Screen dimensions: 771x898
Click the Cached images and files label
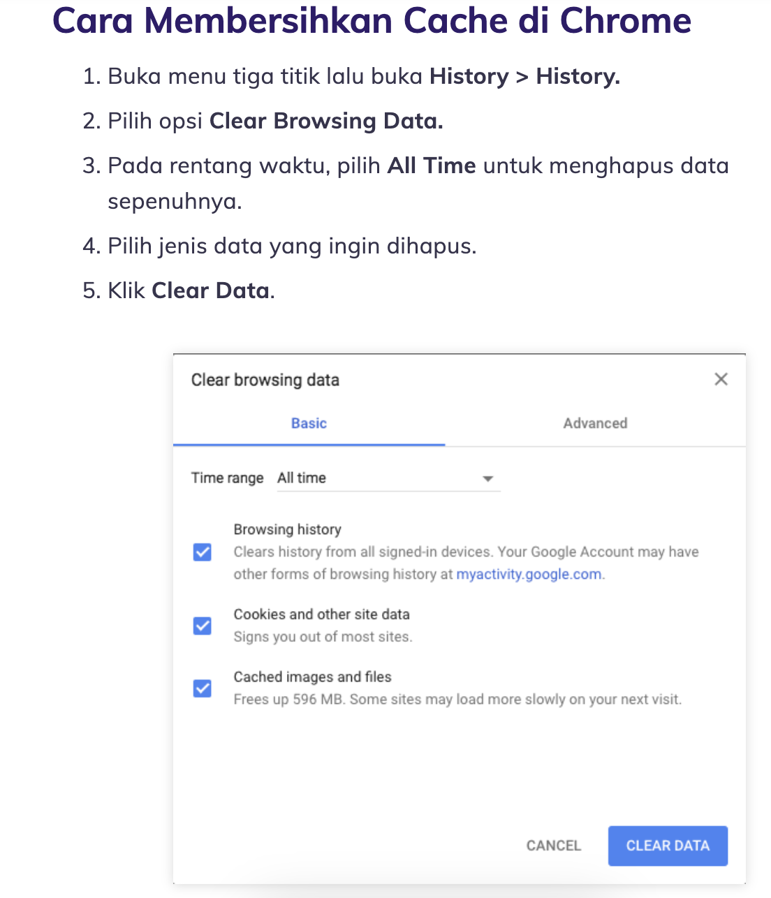pyautogui.click(x=312, y=677)
